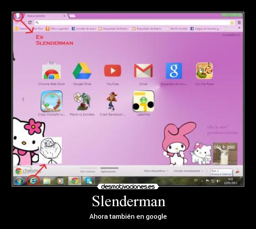
Task: Open the taskbar clock and date
Action: point(230,181)
